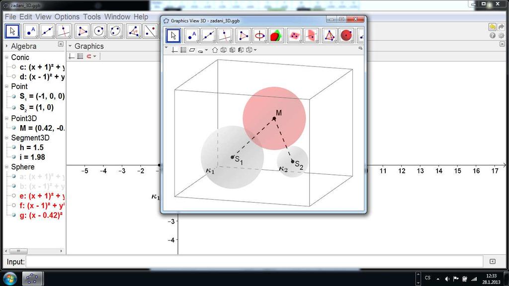Image resolution: width=509 pixels, height=286 pixels.
Task: Select Point tool in Graphics View 3D window
Action: [191, 36]
